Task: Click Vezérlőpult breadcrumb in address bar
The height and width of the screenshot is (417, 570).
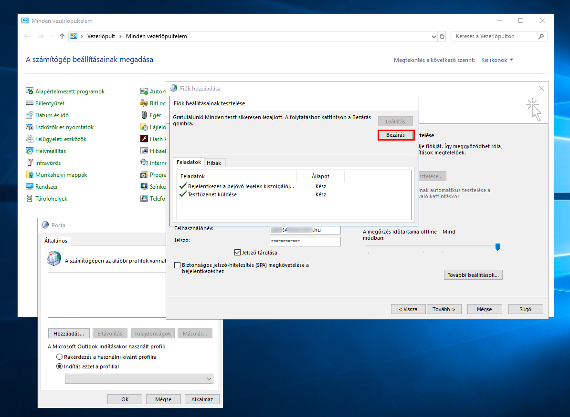Action: click(101, 36)
